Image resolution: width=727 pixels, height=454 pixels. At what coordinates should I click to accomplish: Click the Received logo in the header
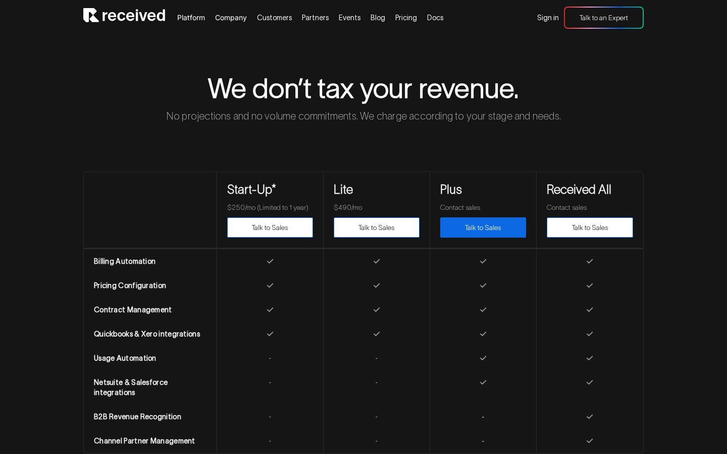[124, 15]
